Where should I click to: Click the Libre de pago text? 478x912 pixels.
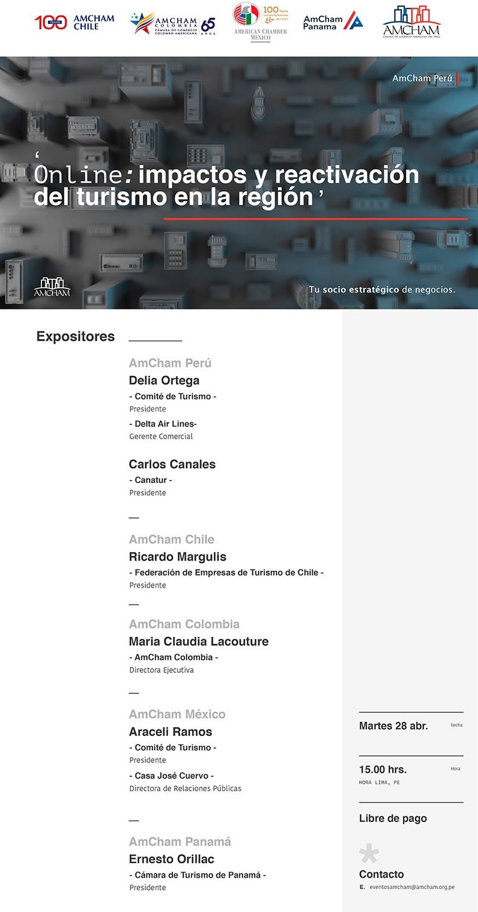coord(393,818)
